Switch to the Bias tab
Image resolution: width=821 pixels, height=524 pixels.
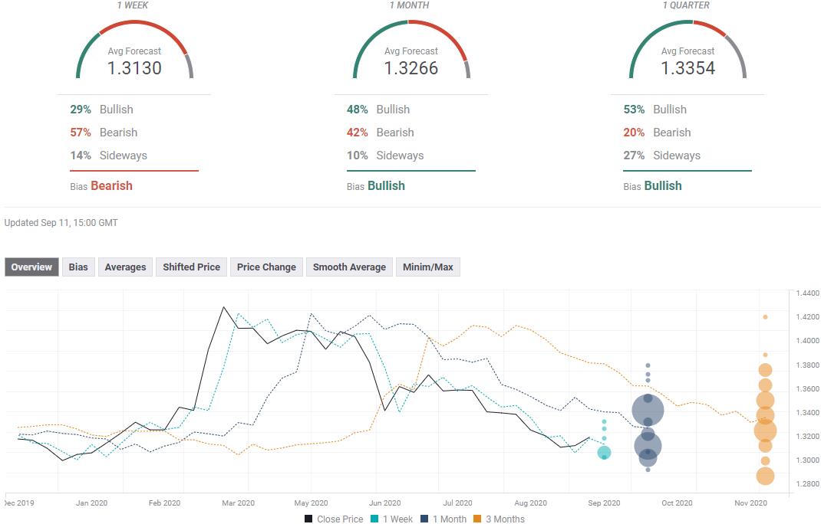[x=78, y=267]
